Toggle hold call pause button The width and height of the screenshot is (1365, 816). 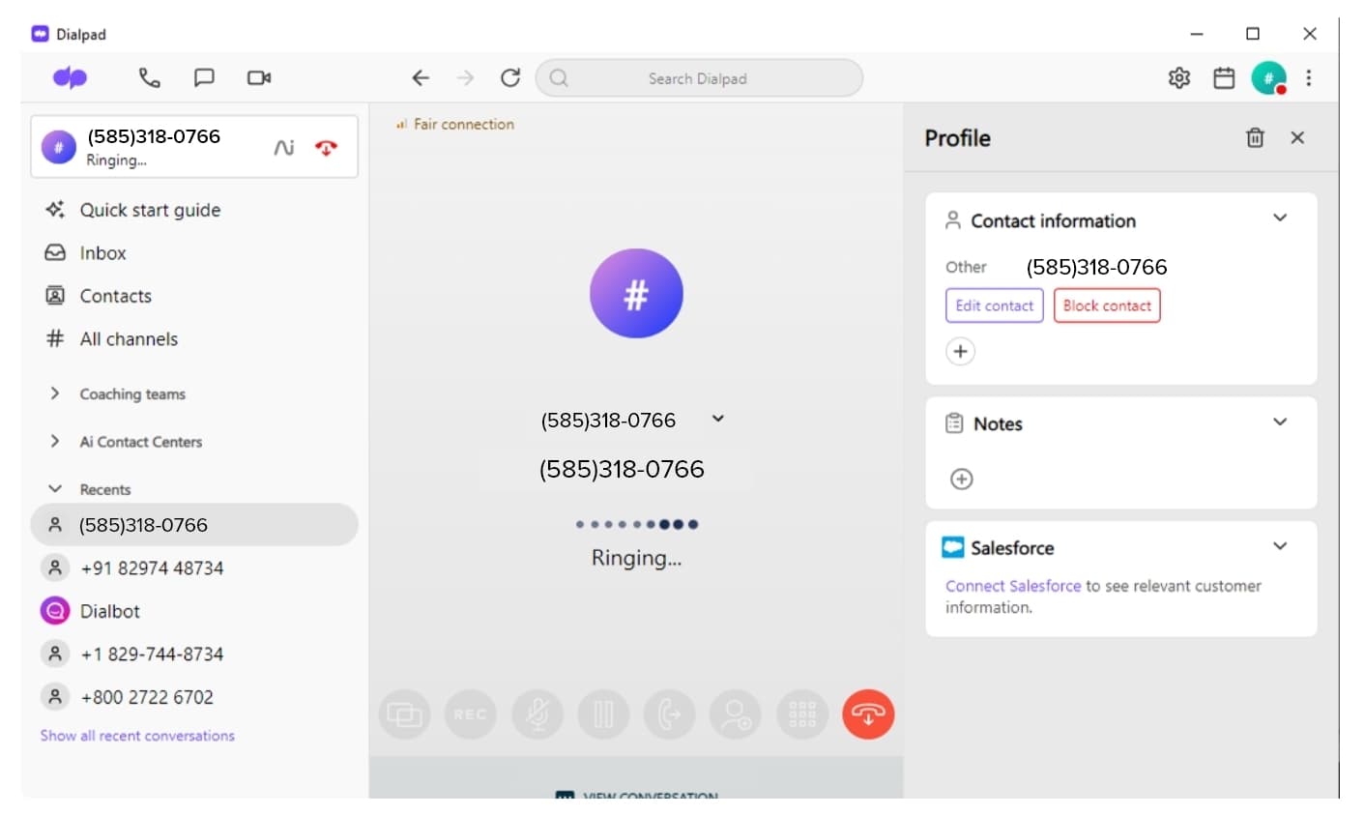pos(604,714)
